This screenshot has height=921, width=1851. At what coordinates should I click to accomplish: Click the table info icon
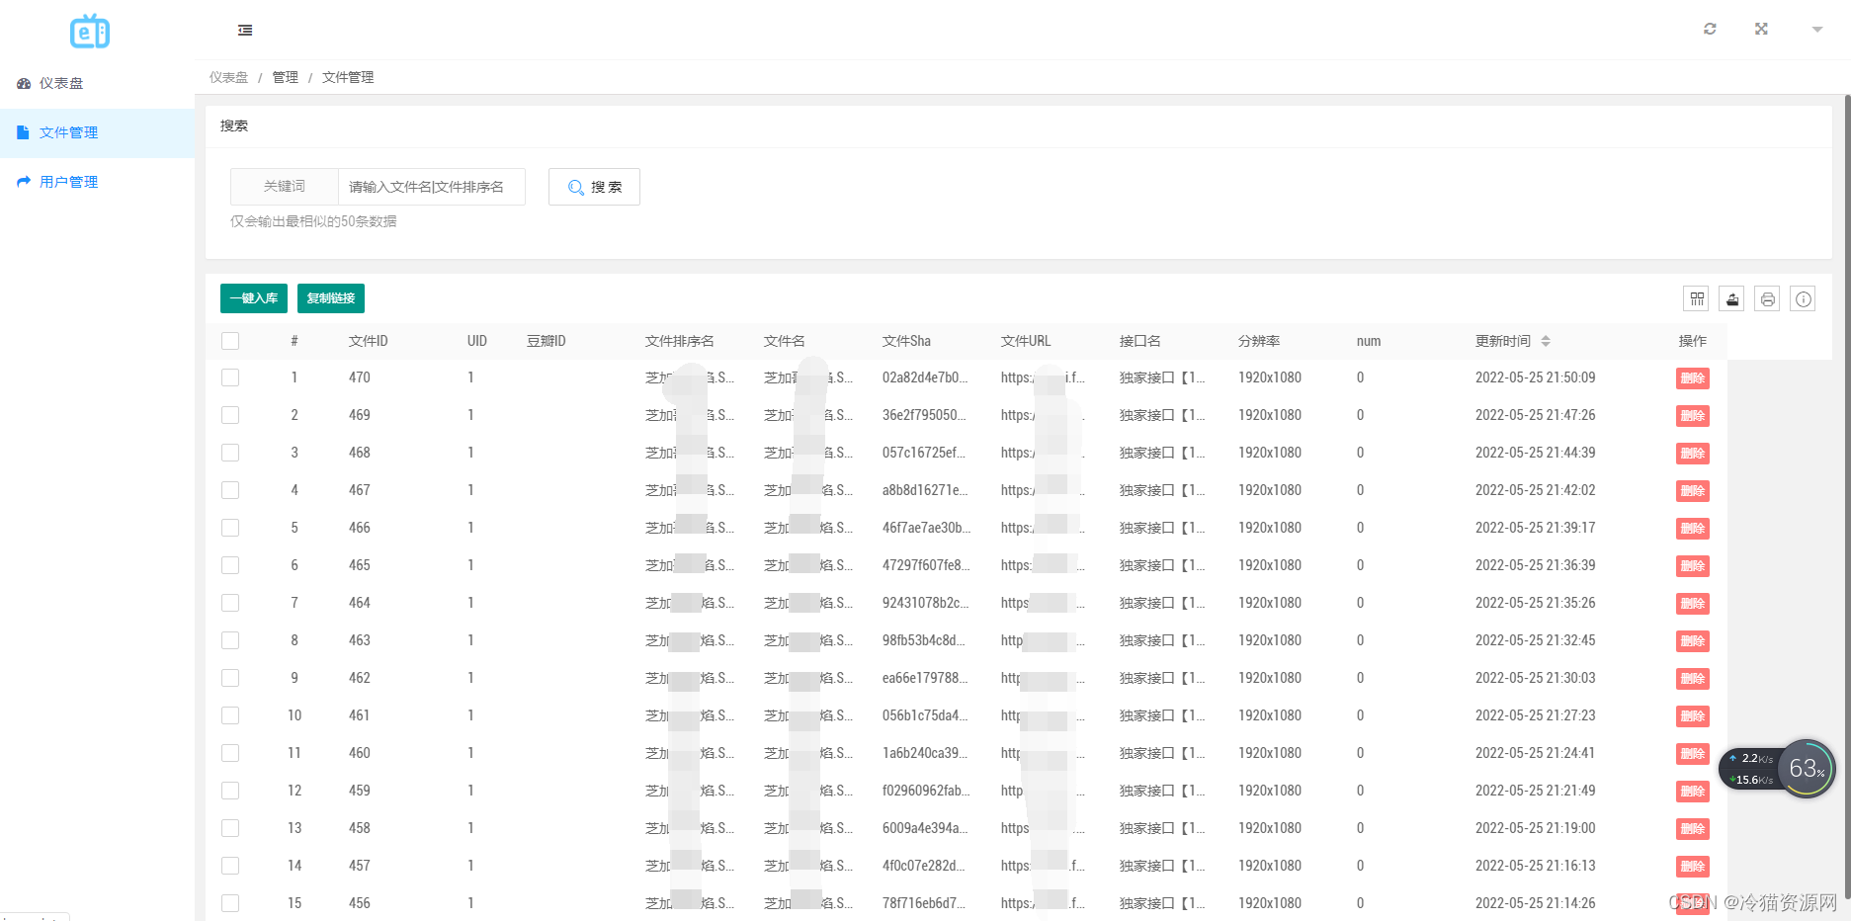1804,298
